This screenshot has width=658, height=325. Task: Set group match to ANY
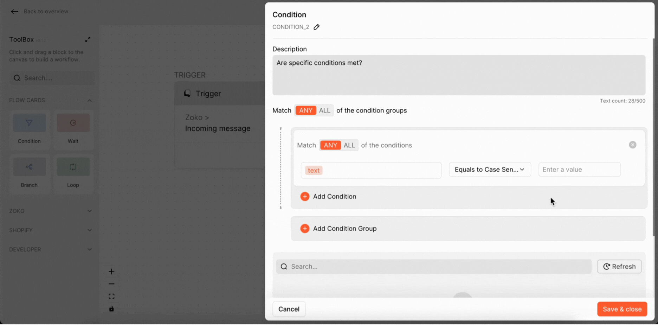(x=305, y=110)
